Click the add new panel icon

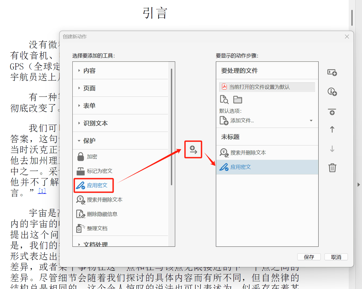[332, 73]
